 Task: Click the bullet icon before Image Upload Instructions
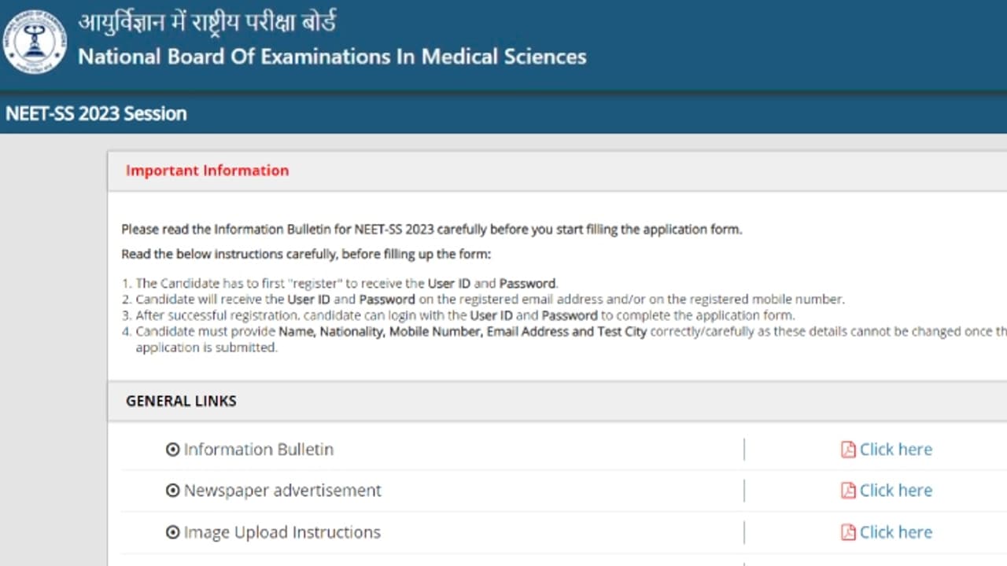172,532
